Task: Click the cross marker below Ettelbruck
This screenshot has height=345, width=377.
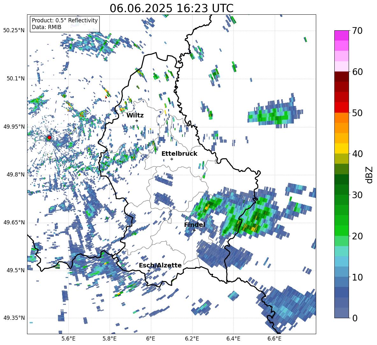Action: click(172, 159)
